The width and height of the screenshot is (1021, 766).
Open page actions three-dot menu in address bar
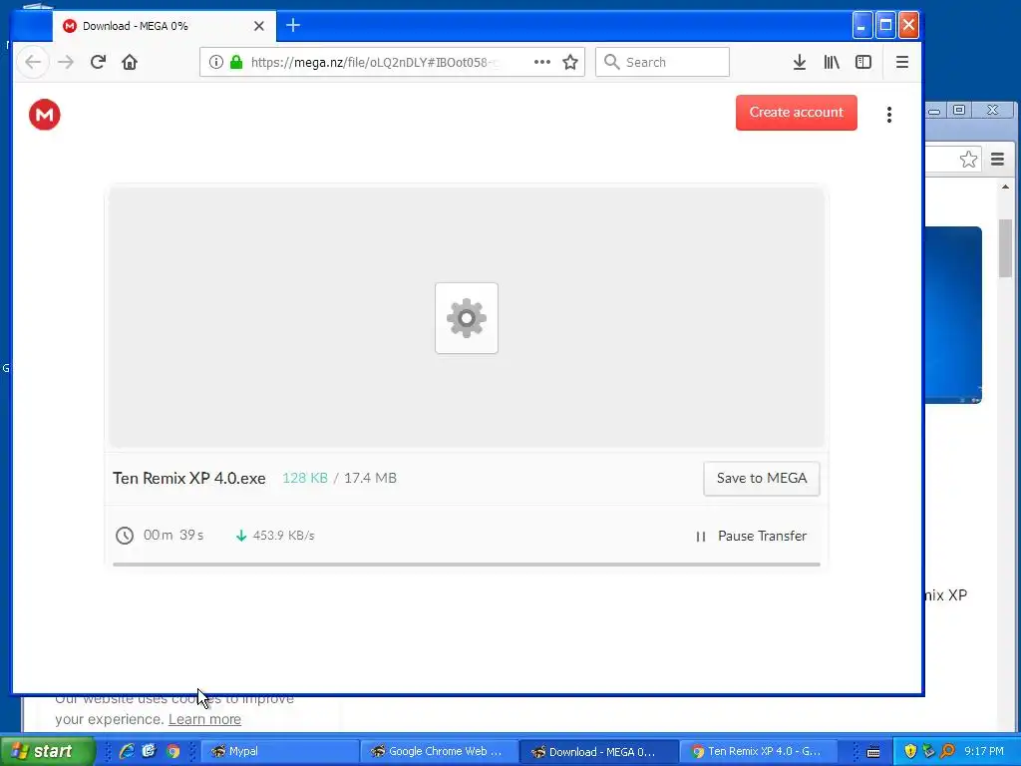point(541,62)
